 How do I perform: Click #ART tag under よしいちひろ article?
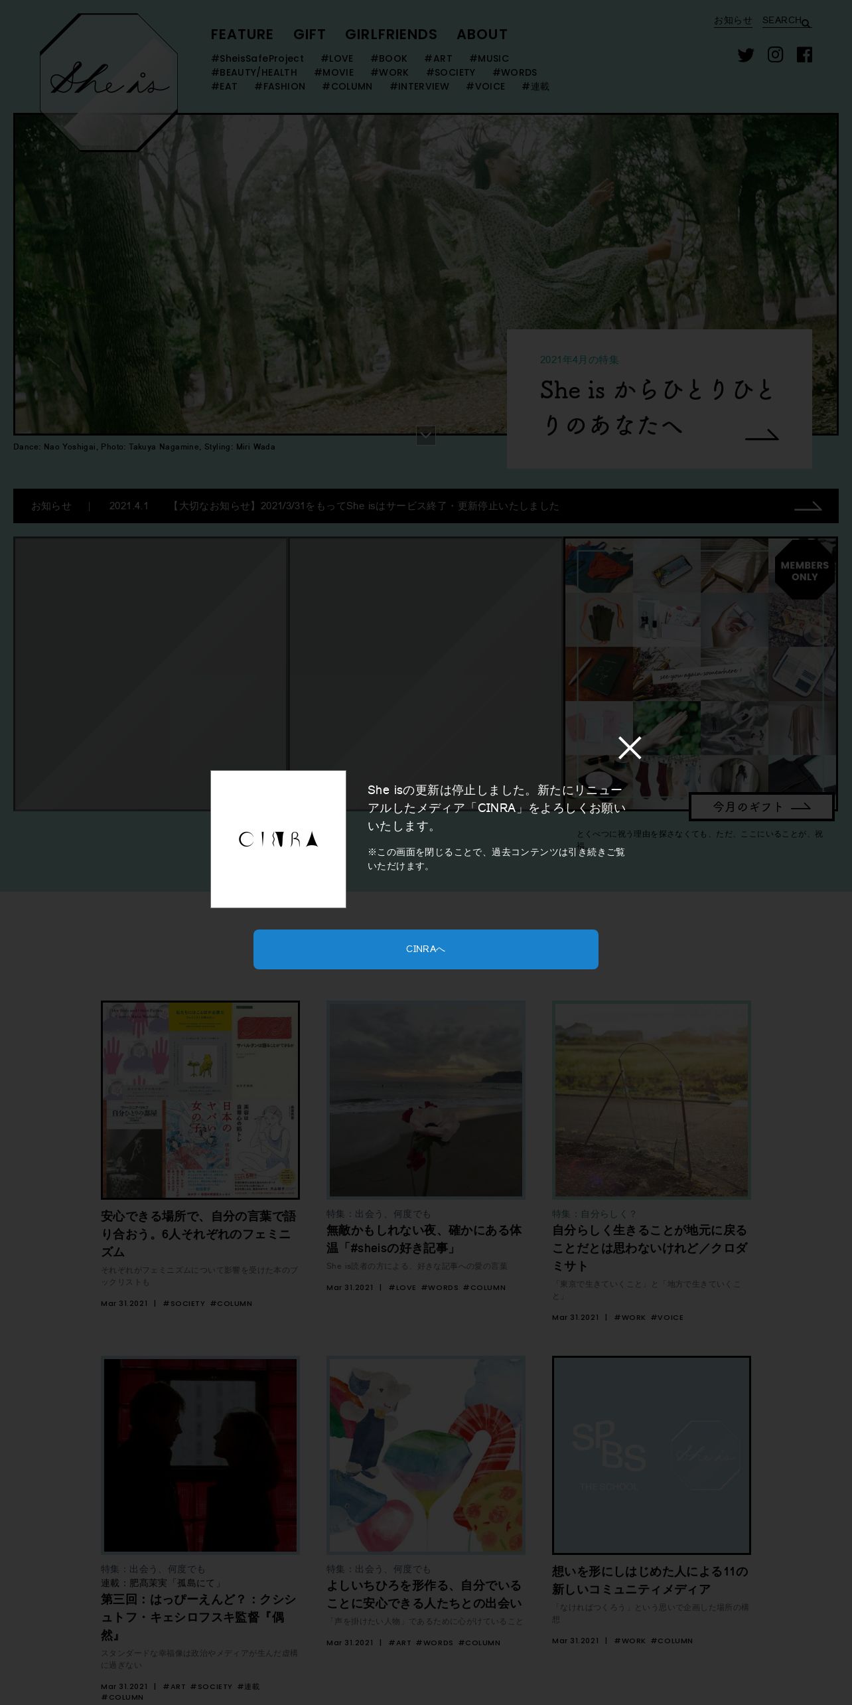pyautogui.click(x=399, y=1643)
